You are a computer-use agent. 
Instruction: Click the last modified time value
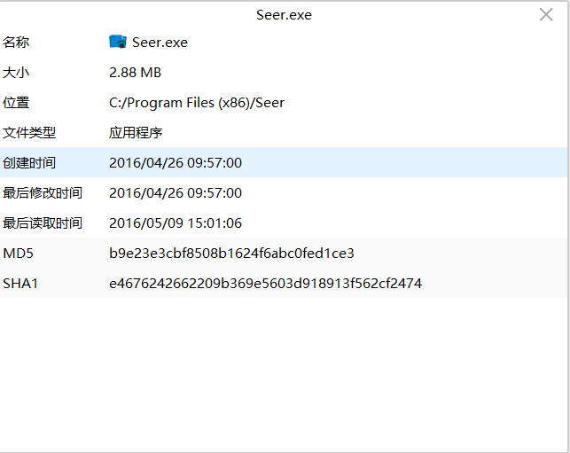pyautogui.click(x=176, y=192)
